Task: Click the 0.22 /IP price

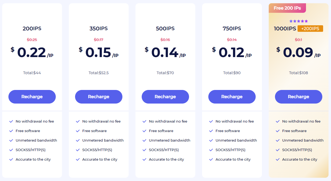Action: [32, 52]
